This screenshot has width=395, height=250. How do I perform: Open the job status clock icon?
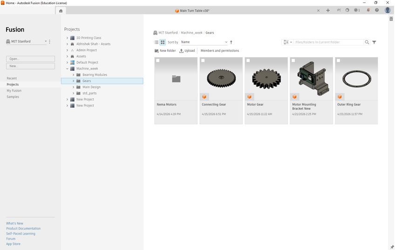pyautogui.click(x=357, y=10)
